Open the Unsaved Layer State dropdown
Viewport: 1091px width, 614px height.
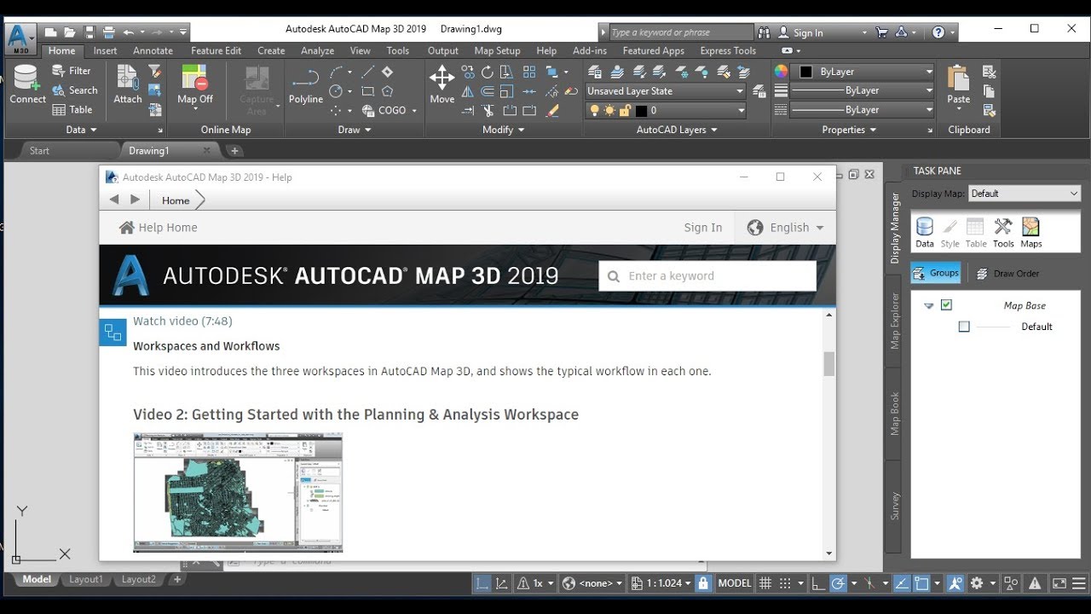point(666,91)
